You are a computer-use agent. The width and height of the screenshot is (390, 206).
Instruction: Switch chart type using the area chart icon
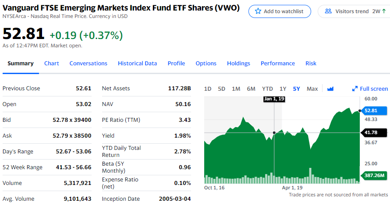(330, 89)
